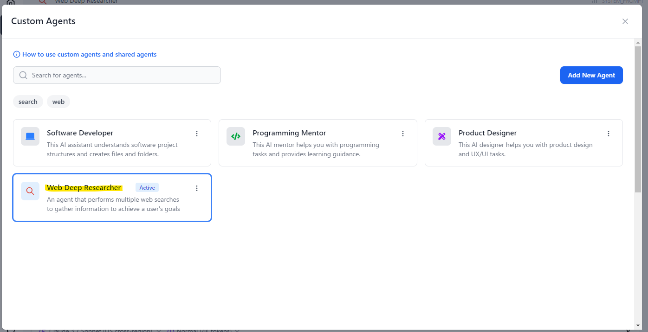
Task: Expand the Product Designer more-options menu
Action: (x=609, y=134)
